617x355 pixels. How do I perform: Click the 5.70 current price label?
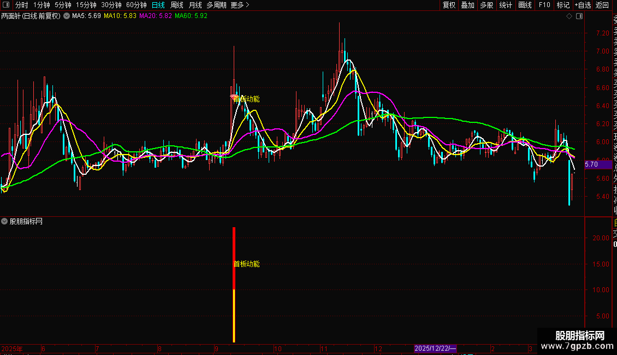(x=591, y=164)
